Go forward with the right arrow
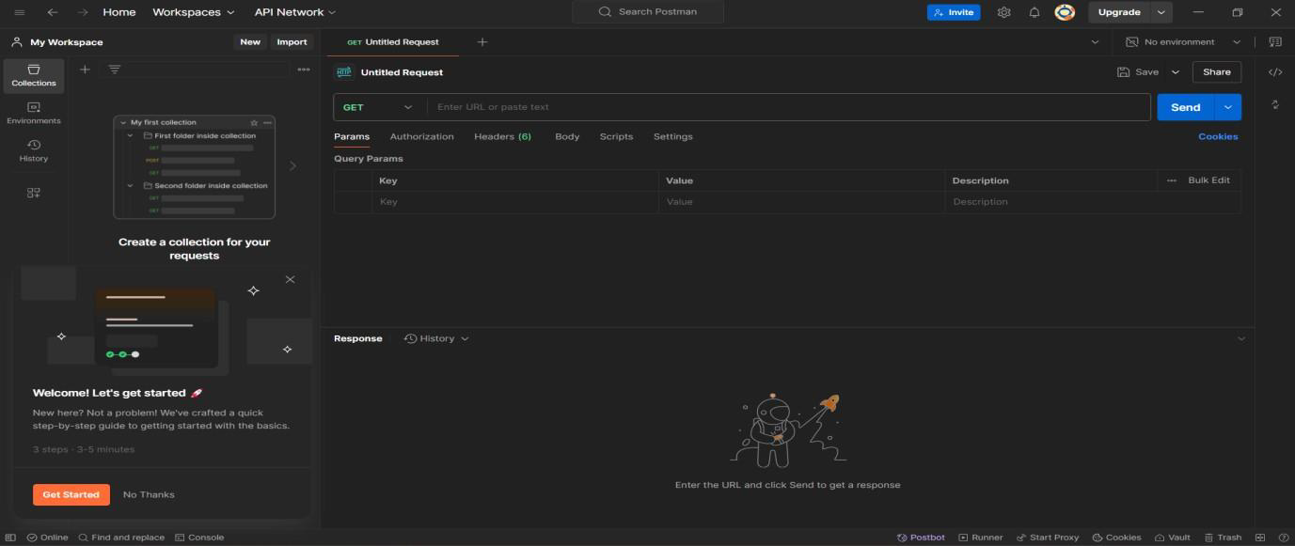This screenshot has width=1295, height=546. (83, 12)
